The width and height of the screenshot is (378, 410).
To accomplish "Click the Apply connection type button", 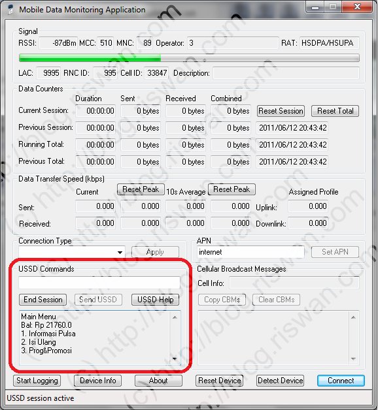I will point(156,252).
